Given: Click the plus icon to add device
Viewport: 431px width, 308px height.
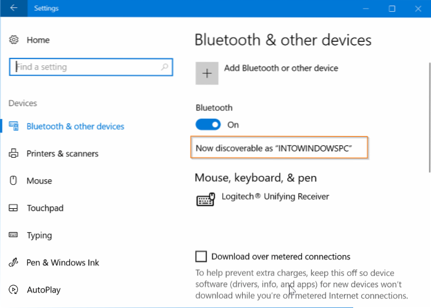Looking at the screenshot, I should [x=207, y=73].
